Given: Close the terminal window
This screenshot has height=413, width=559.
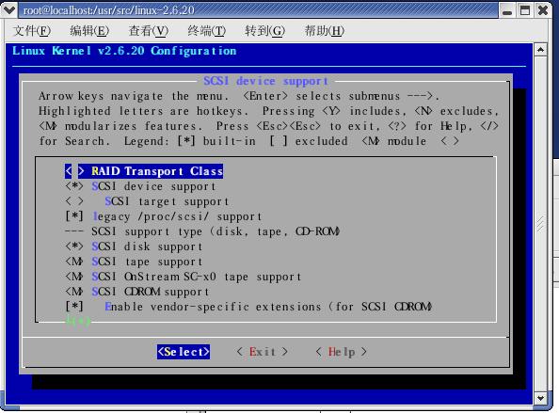Looking at the screenshot, I should 543,10.
